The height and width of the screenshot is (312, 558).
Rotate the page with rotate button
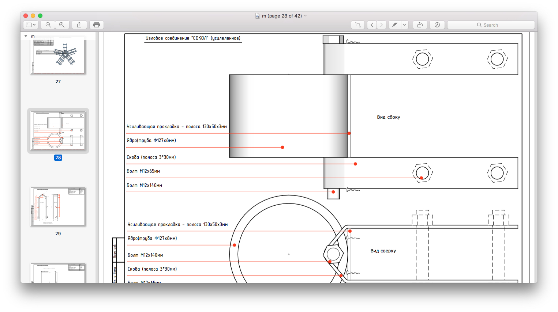tap(420, 25)
